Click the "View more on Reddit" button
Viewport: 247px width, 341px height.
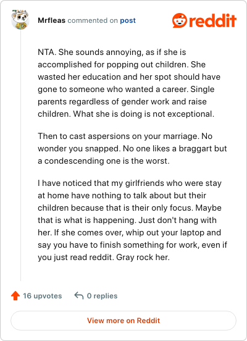click(x=124, y=321)
